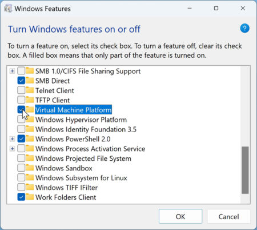Click the folder icon next to Windows TIFF IFilter
This screenshot has height=230, width=257.
click(30, 187)
